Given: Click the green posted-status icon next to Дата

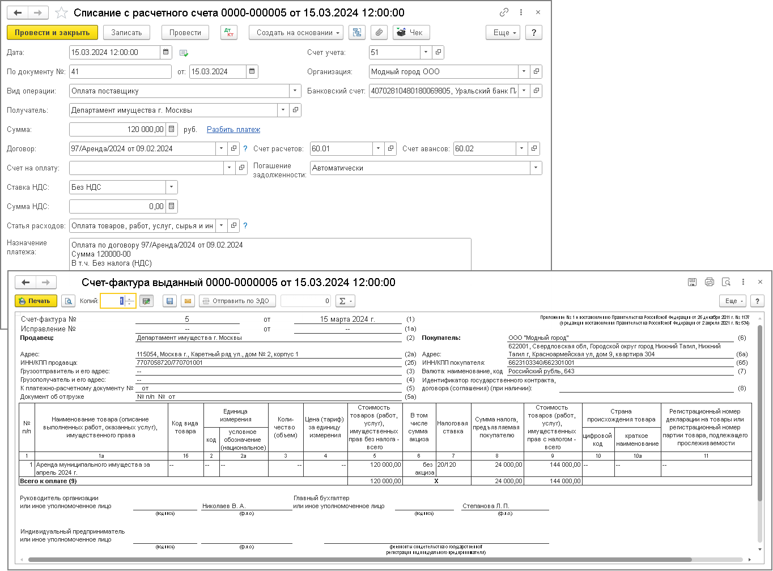Looking at the screenshot, I should (184, 53).
